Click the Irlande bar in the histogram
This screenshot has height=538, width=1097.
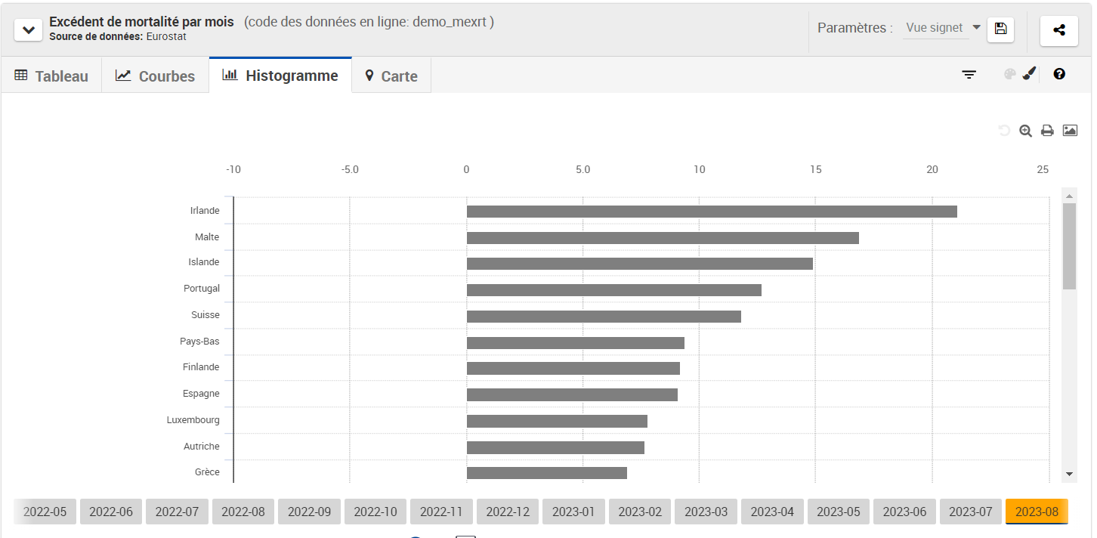coord(711,212)
